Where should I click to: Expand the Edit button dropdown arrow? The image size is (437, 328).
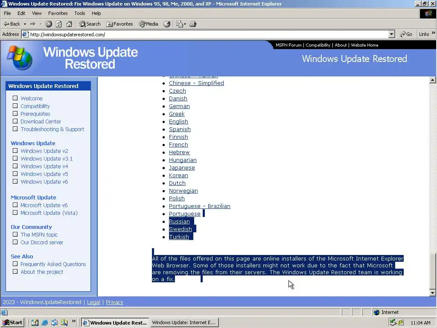pyautogui.click(x=185, y=24)
